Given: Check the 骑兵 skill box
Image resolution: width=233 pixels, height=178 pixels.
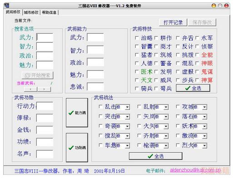Looking at the screenshot, I should 137,88.
